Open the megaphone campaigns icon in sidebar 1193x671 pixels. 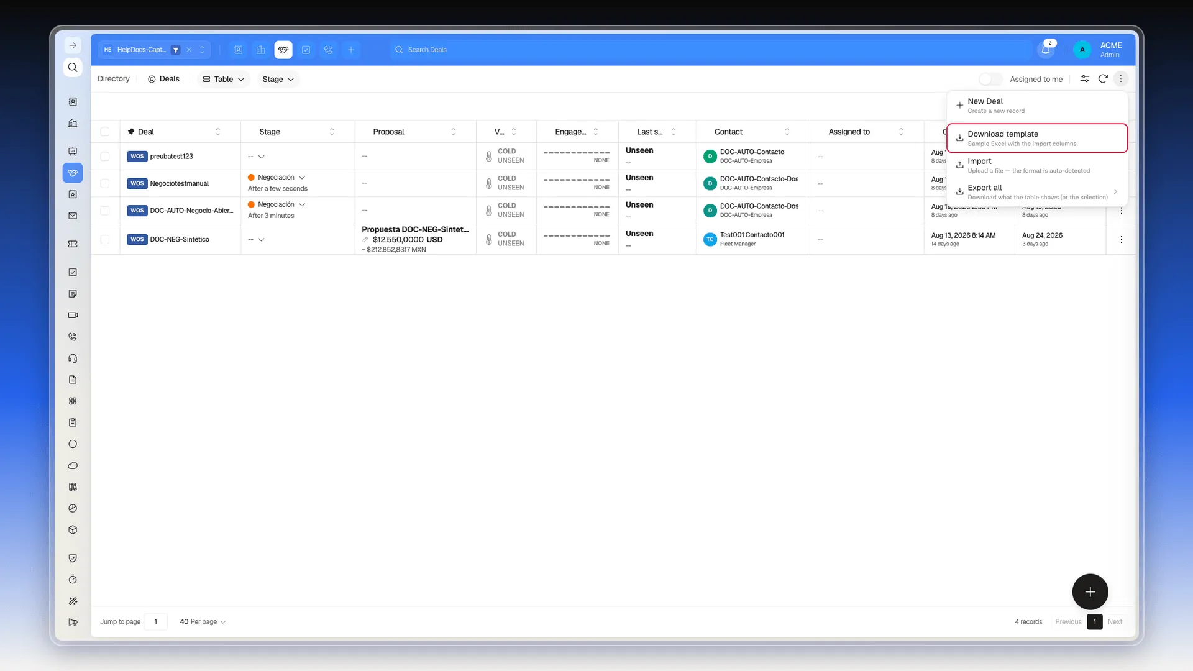pos(73,622)
